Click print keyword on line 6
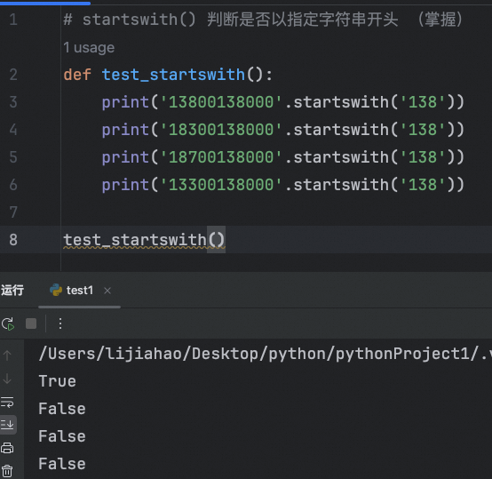492x479 pixels. 125,185
